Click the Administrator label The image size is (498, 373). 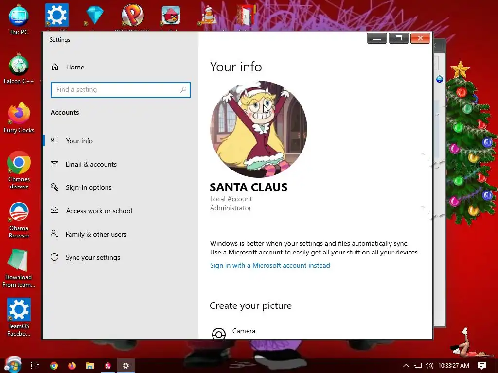[231, 208]
